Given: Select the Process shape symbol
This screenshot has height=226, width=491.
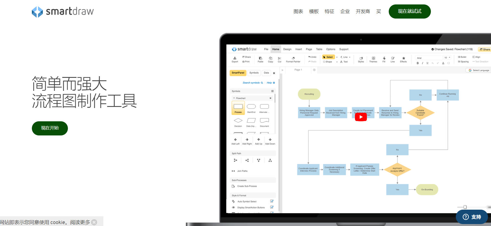Looking at the screenshot, I should [x=238, y=108].
